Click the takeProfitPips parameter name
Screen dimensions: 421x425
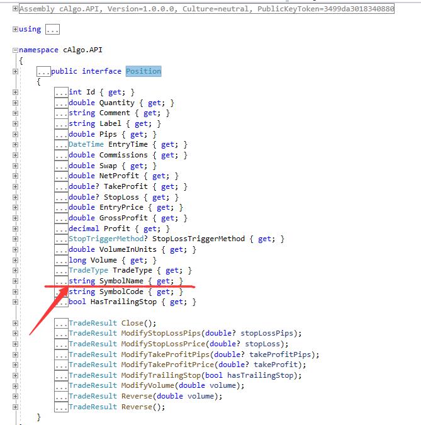point(280,354)
